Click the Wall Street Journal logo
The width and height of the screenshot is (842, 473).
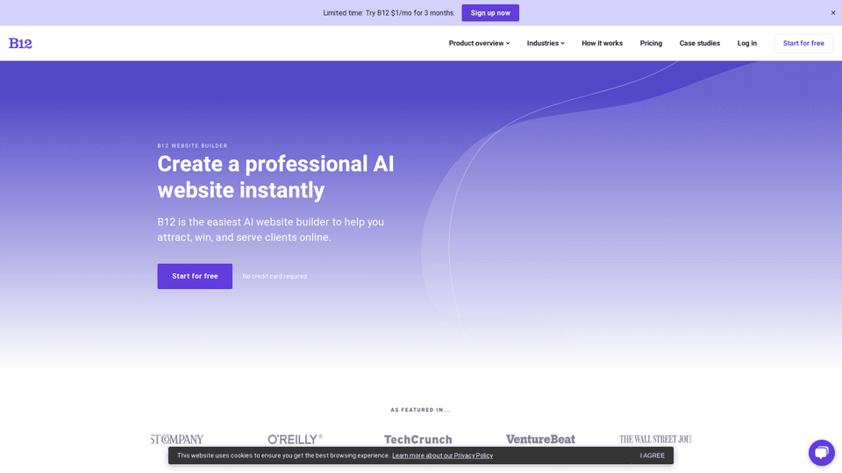pyautogui.click(x=655, y=439)
